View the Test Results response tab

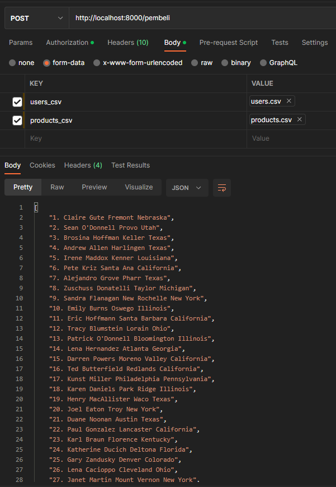click(x=129, y=165)
